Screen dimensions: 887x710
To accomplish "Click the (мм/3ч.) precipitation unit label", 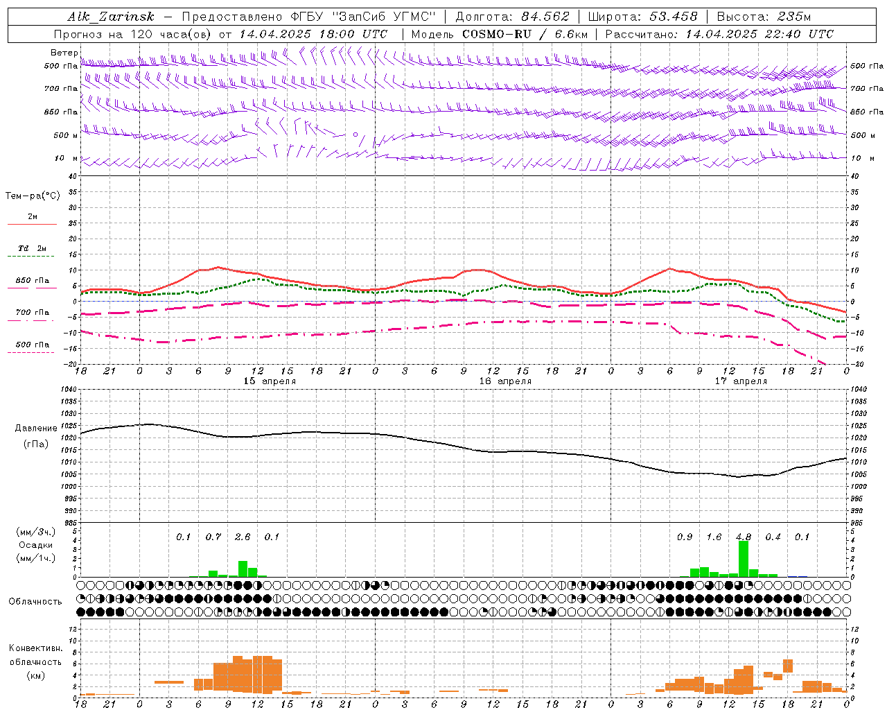I will coord(35,532).
